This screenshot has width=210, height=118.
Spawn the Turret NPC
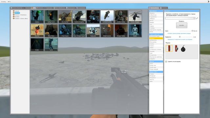pyautogui.click(x=51, y=45)
